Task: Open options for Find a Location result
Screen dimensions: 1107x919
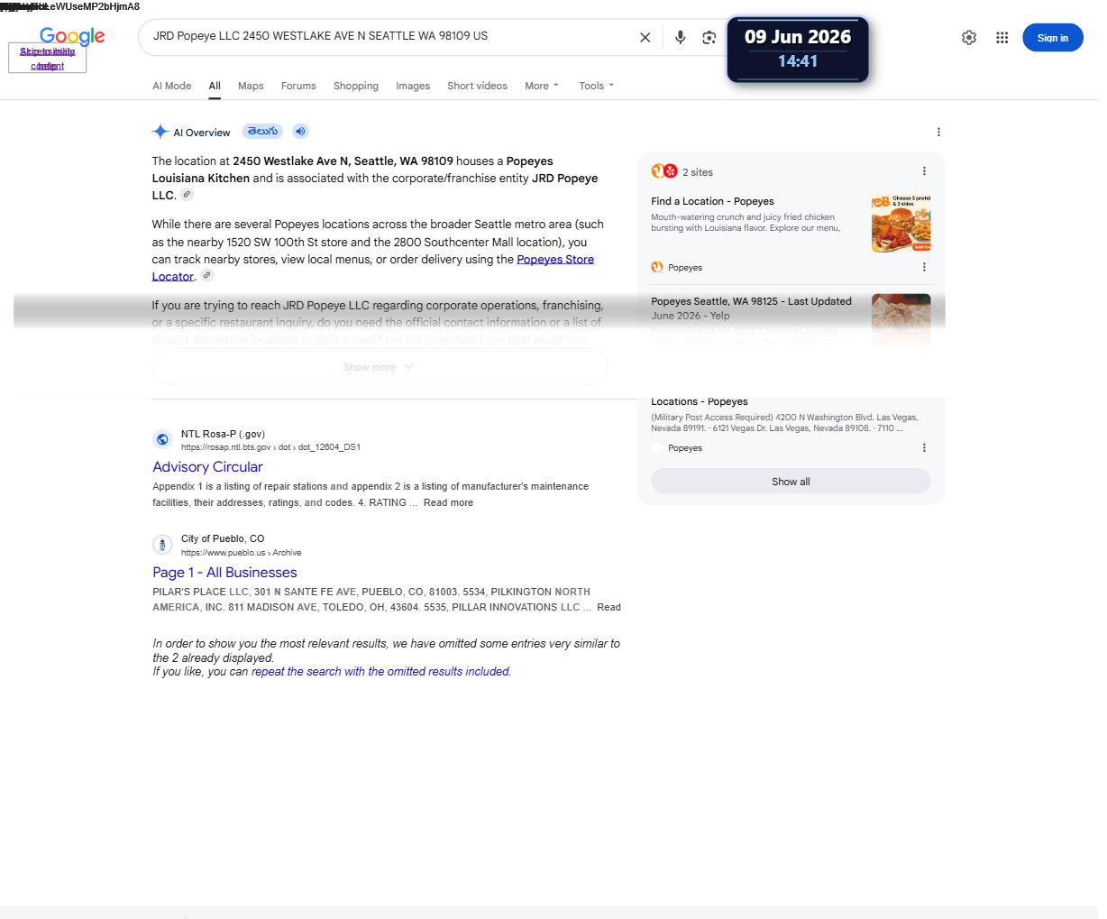Action: click(924, 267)
